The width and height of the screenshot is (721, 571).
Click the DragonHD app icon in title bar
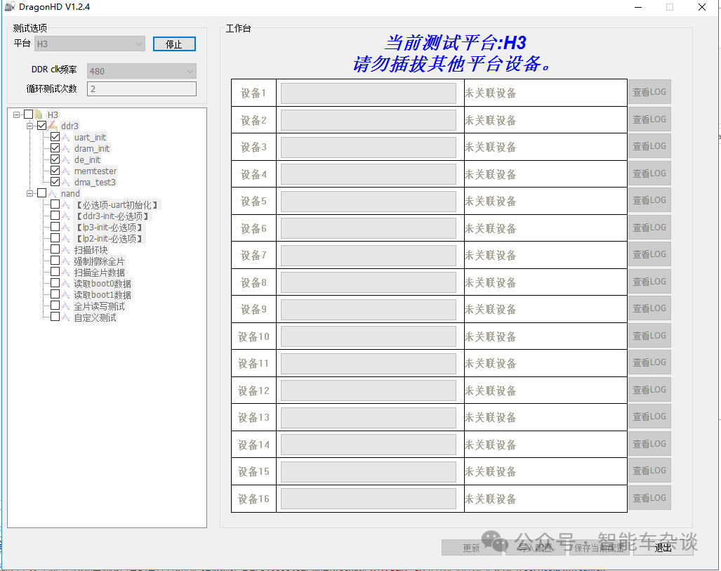click(x=9, y=7)
